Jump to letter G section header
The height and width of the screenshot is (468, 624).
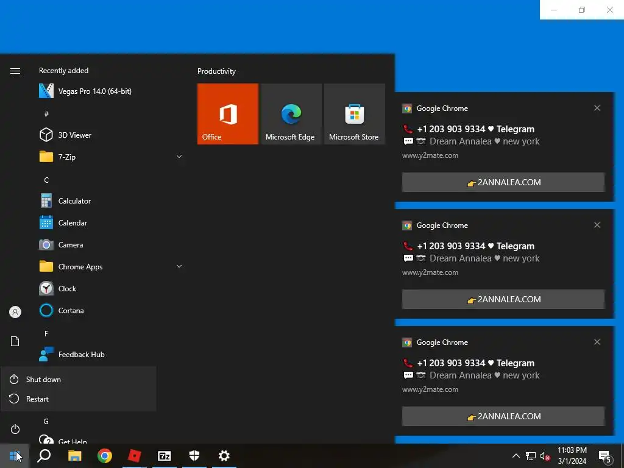click(x=46, y=421)
